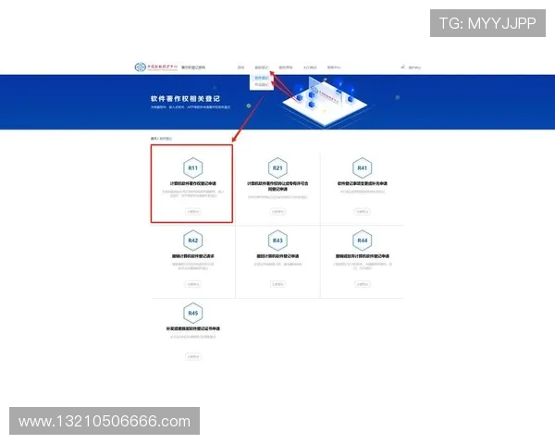Select 作品登记 in the dropdown menu

[x=262, y=84]
